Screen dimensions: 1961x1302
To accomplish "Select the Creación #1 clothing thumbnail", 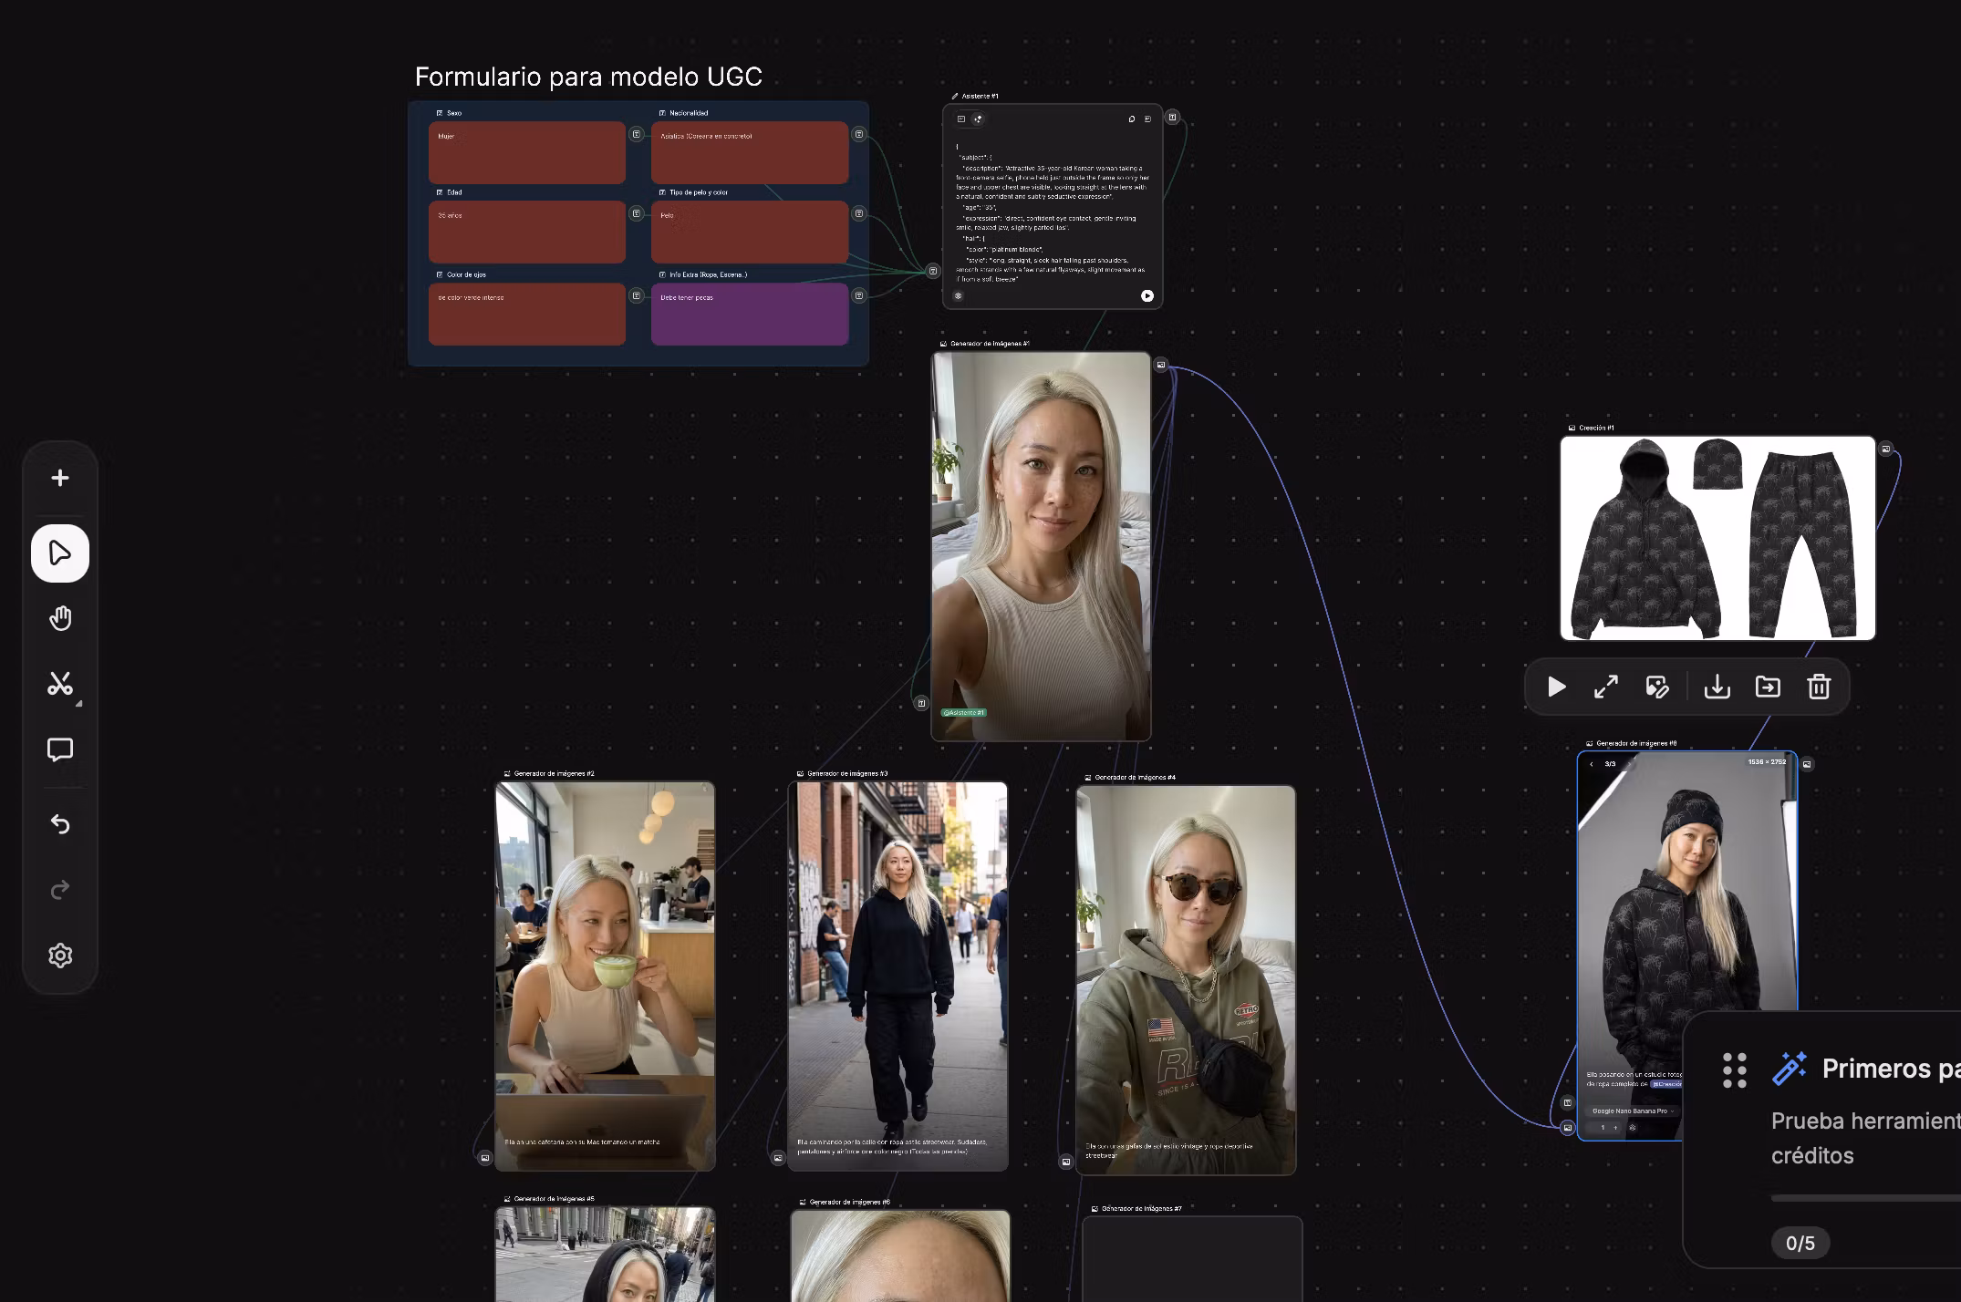I will (x=1717, y=539).
